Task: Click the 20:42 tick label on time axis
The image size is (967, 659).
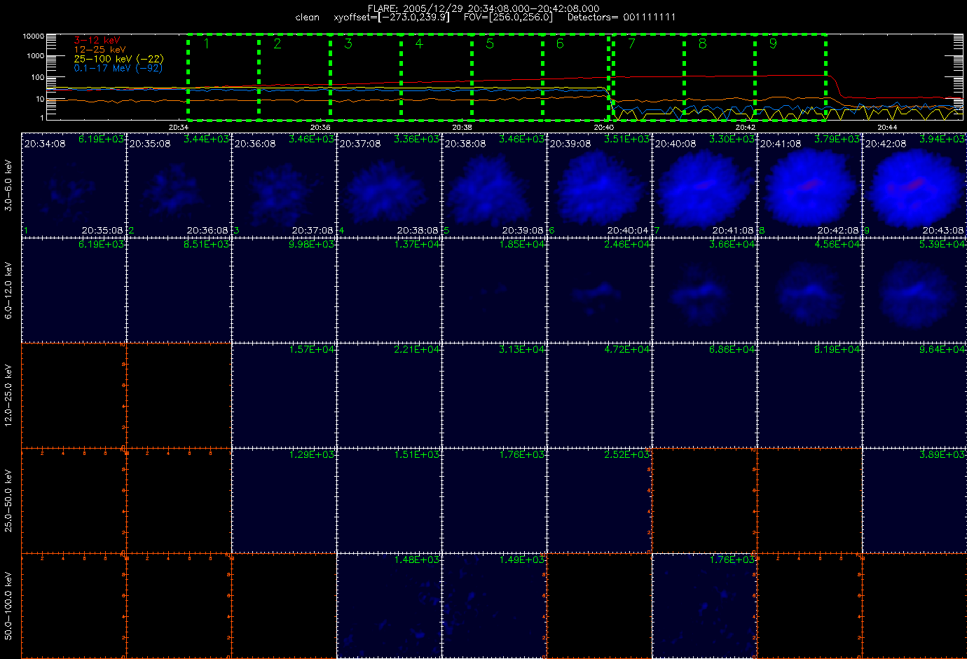Action: (x=746, y=128)
